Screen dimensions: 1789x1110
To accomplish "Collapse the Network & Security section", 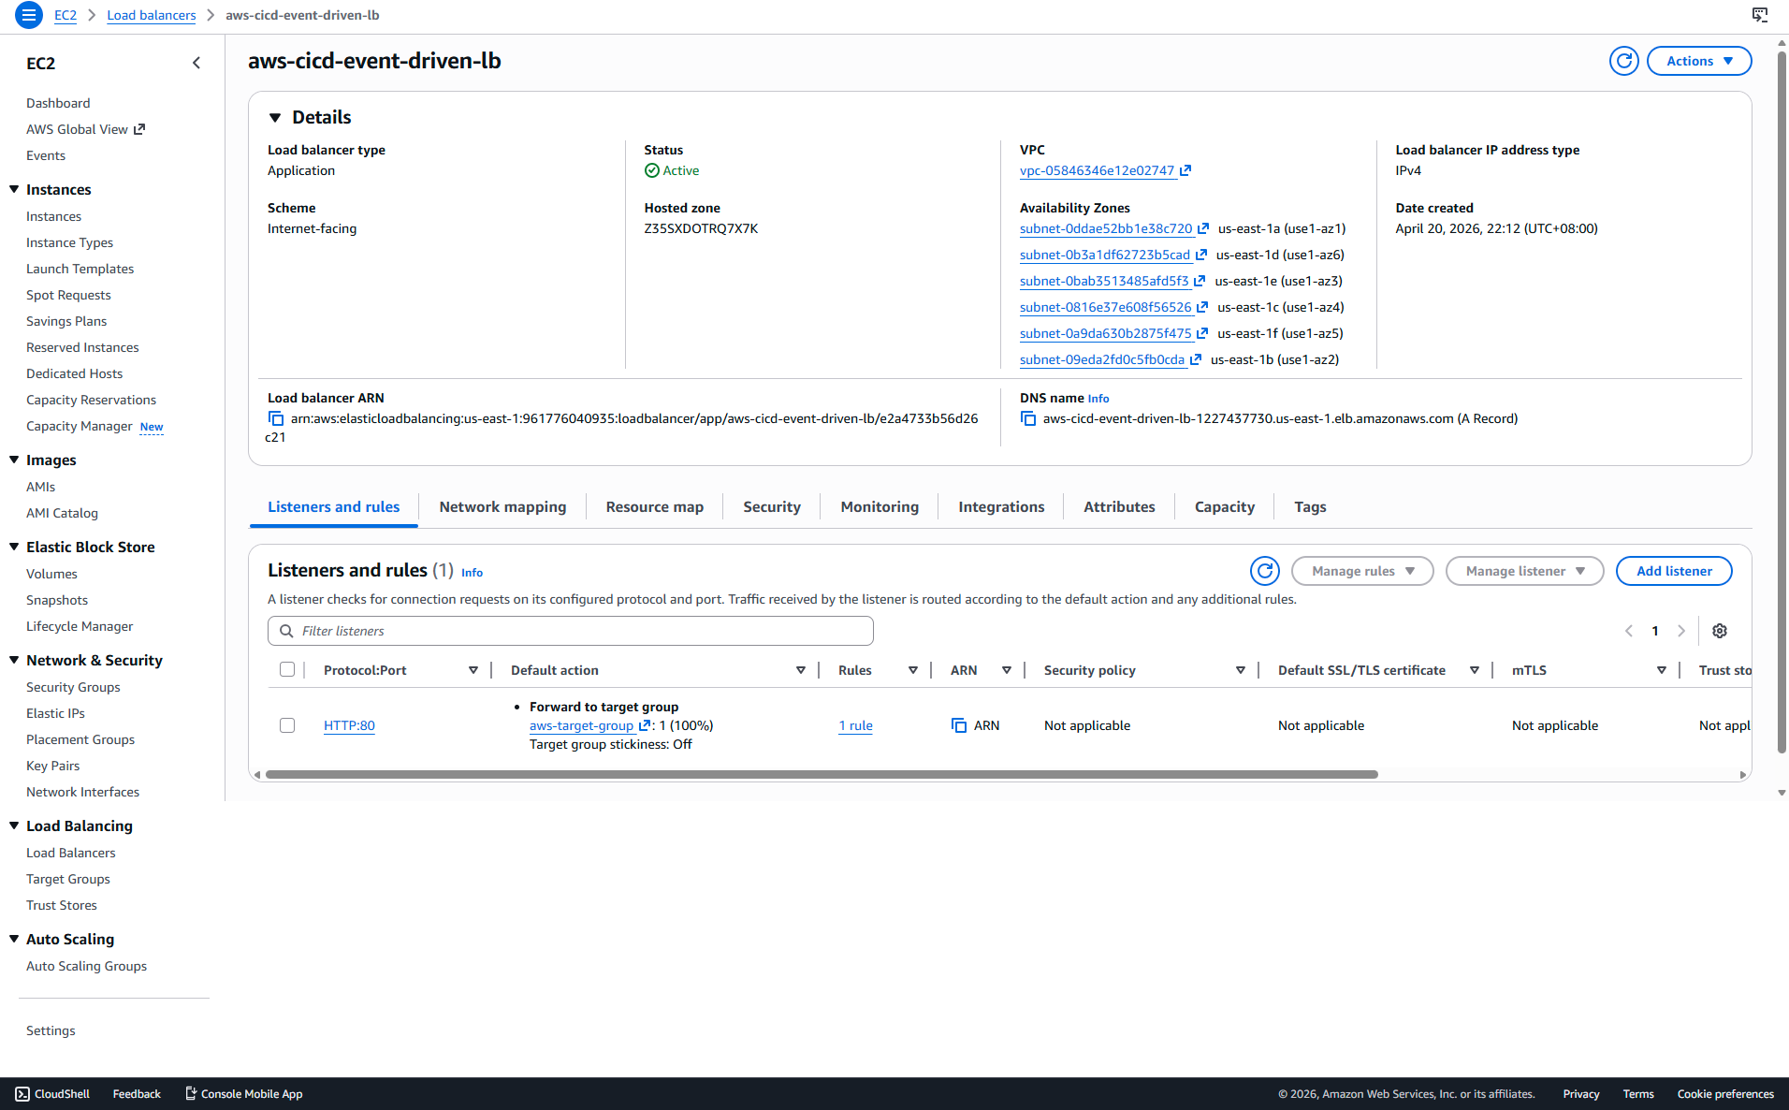I will pyautogui.click(x=14, y=660).
